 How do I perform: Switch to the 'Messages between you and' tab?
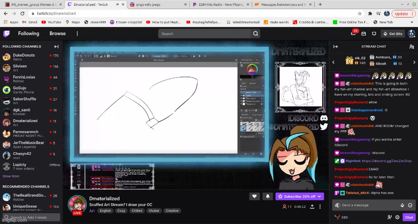tap(283, 4)
